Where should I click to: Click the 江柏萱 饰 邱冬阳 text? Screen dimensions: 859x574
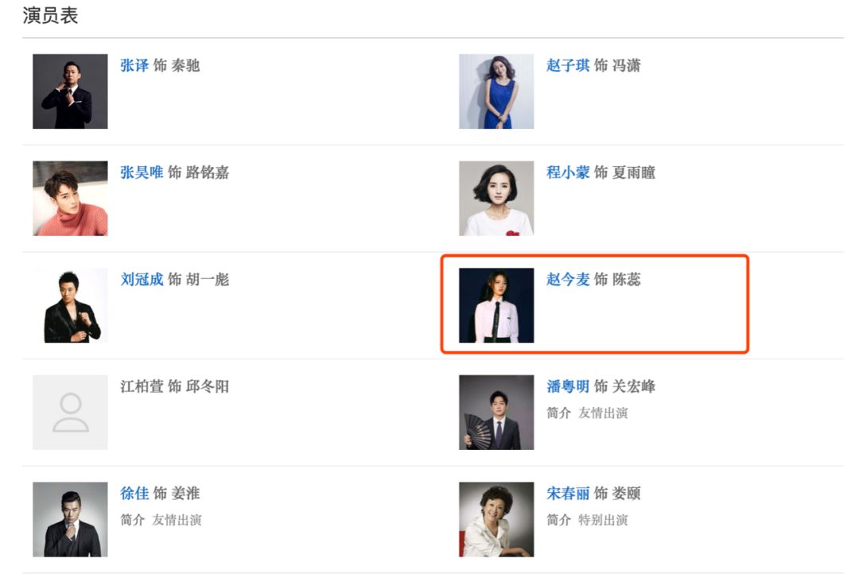175,386
